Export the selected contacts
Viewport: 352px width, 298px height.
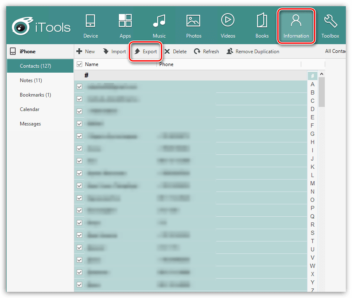click(146, 52)
